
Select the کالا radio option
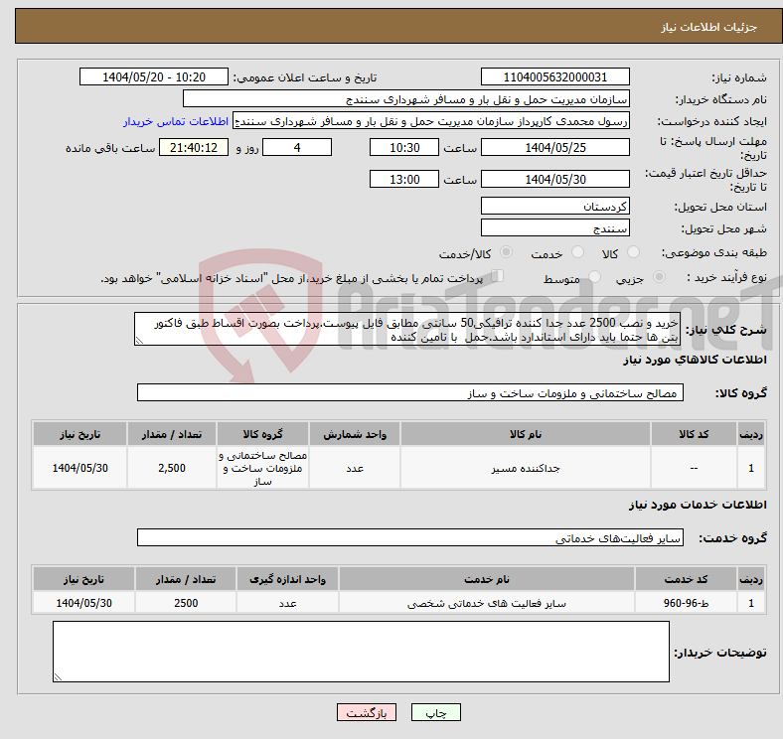pos(635,253)
